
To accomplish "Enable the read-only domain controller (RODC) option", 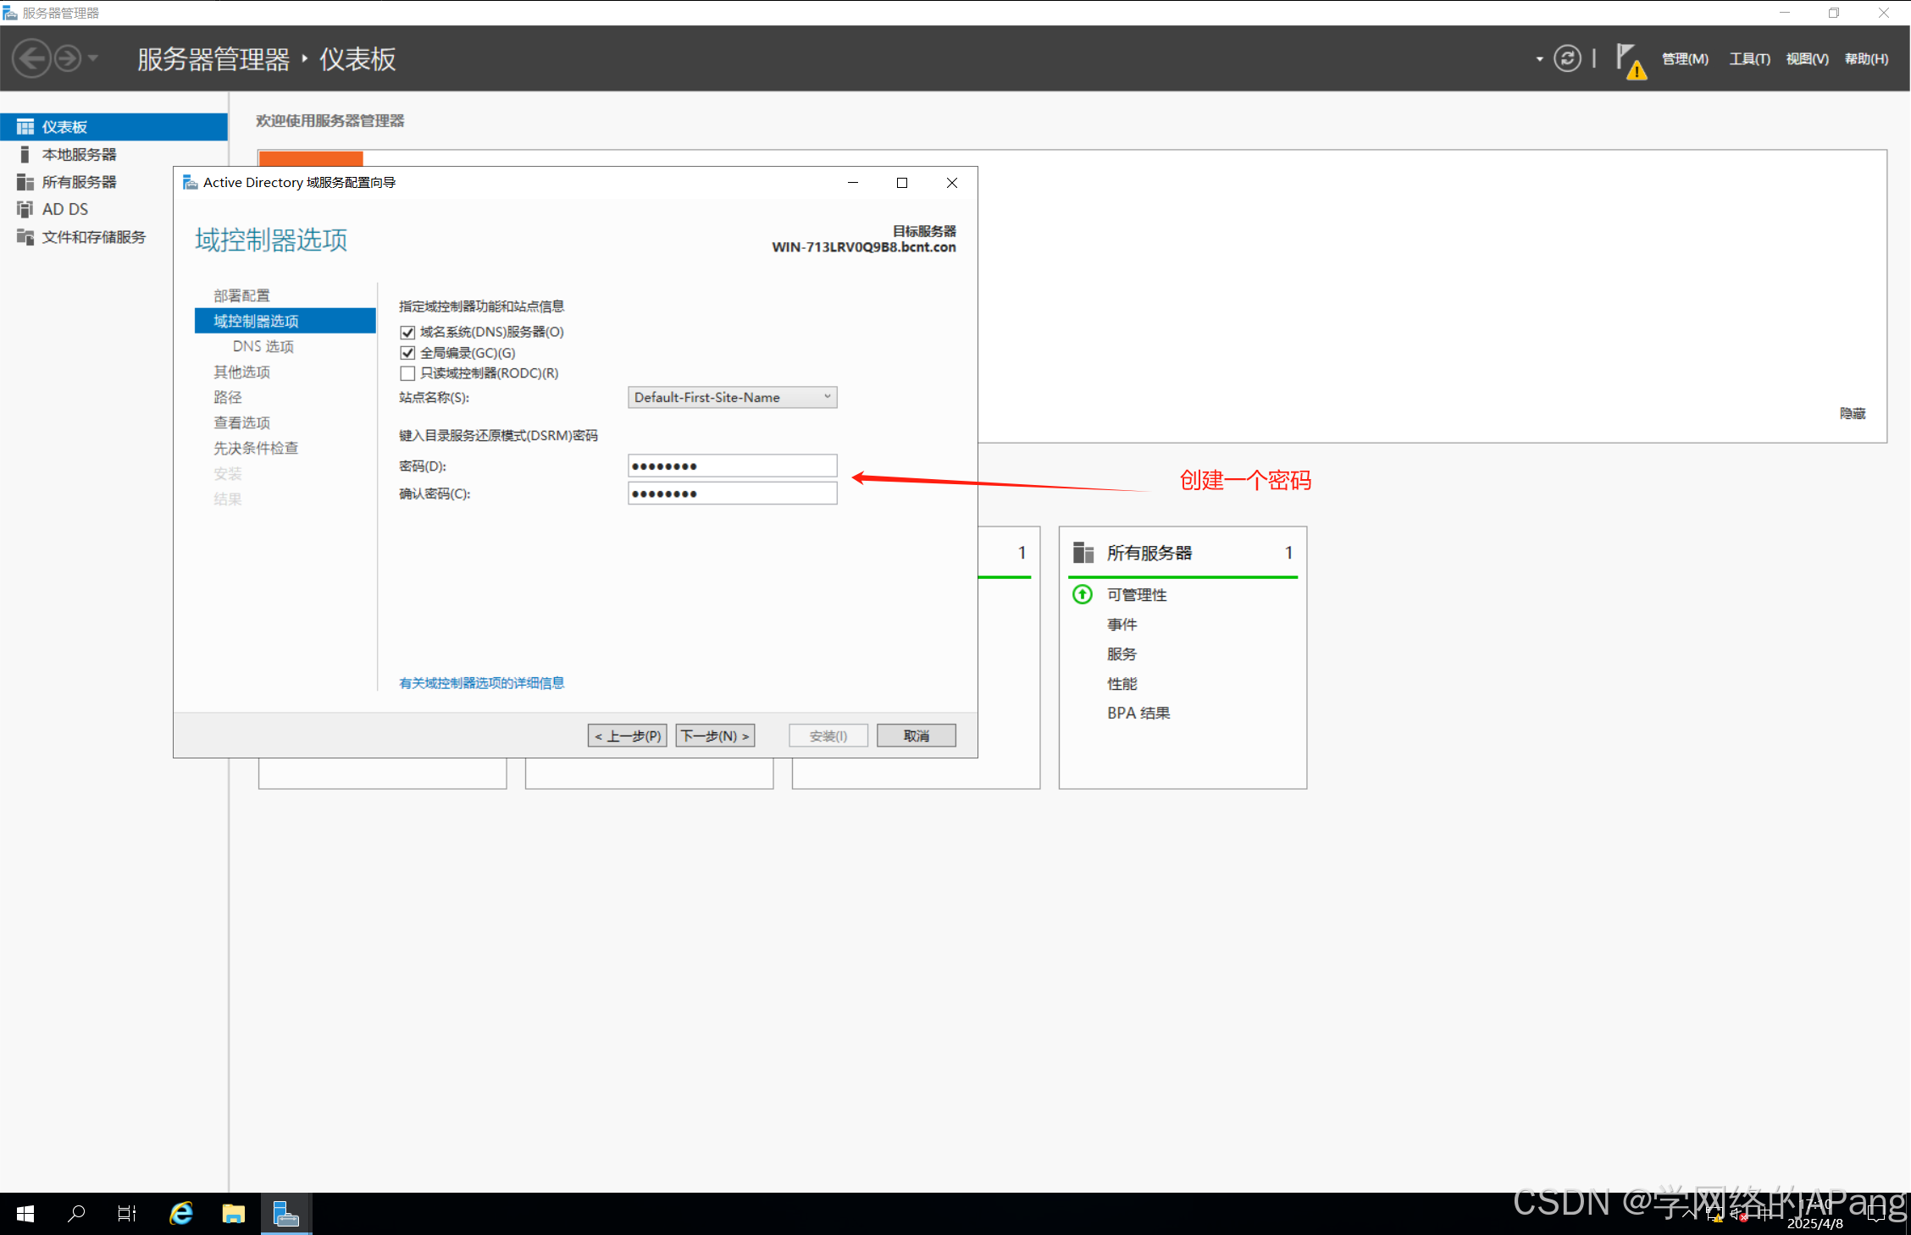I will click(407, 373).
